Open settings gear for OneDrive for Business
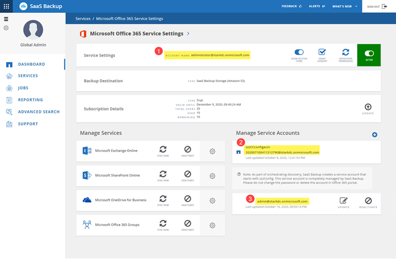Image resolution: width=396 pixels, height=259 pixels. [212, 201]
